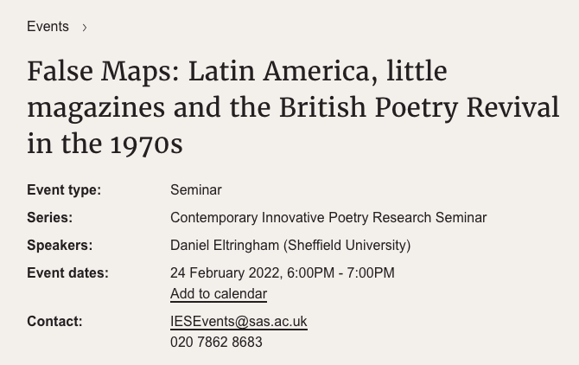579x365 pixels.
Task: Click the speaker name Daniel Eltringham
Action: click(225, 246)
